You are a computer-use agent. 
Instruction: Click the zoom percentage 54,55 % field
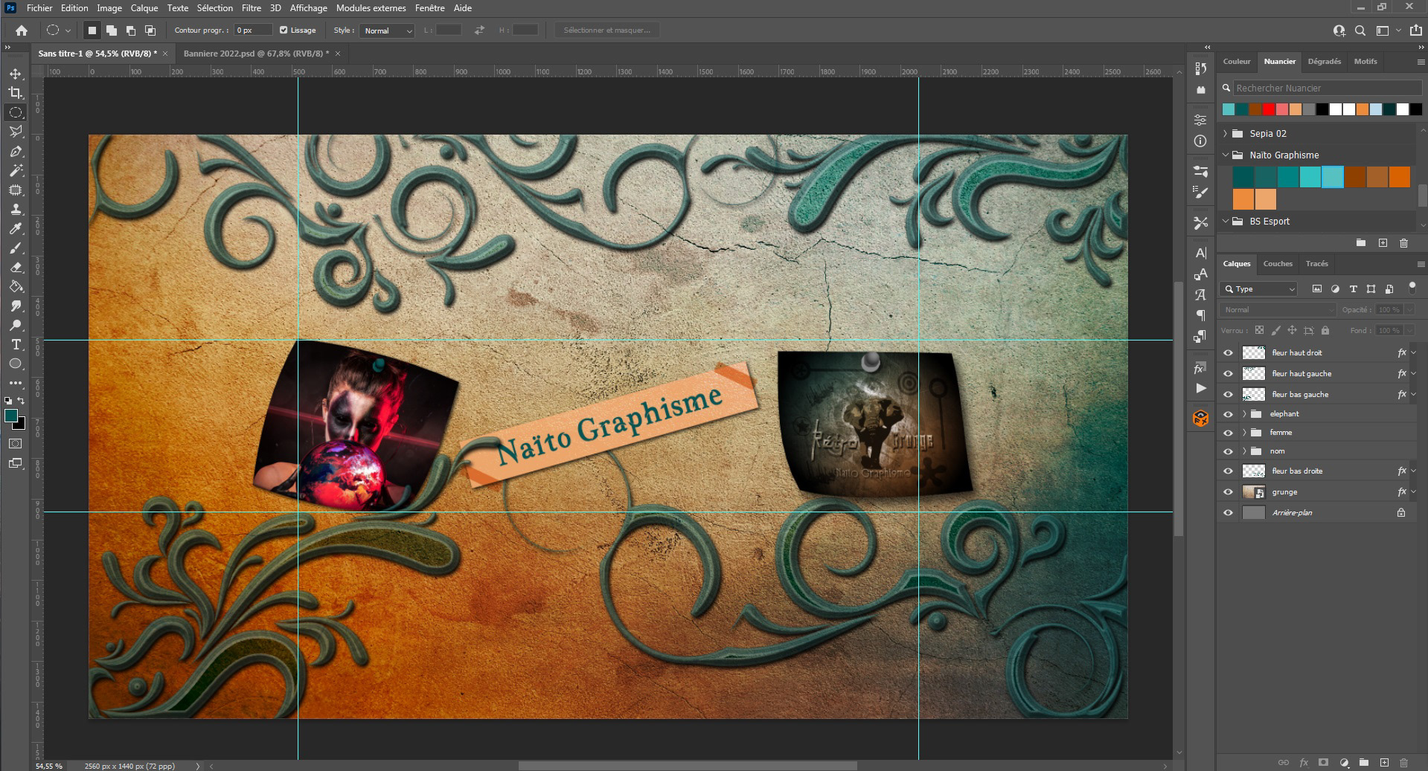pyautogui.click(x=49, y=766)
